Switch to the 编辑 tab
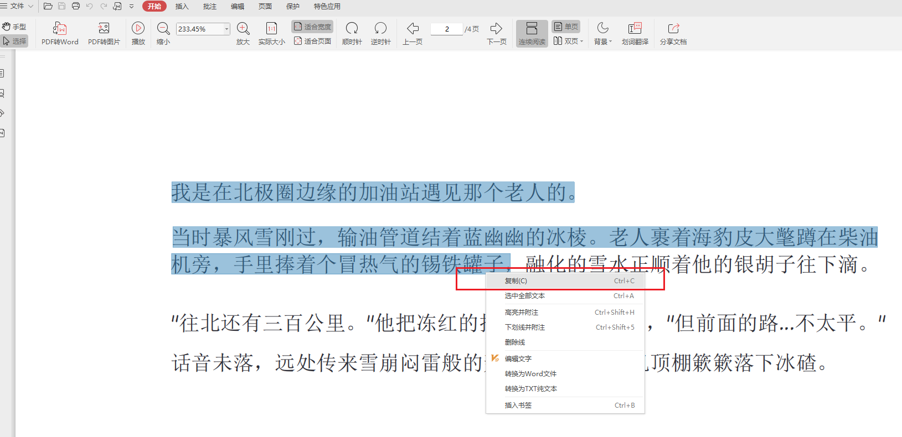Image resolution: width=902 pixels, height=437 pixels. click(237, 7)
